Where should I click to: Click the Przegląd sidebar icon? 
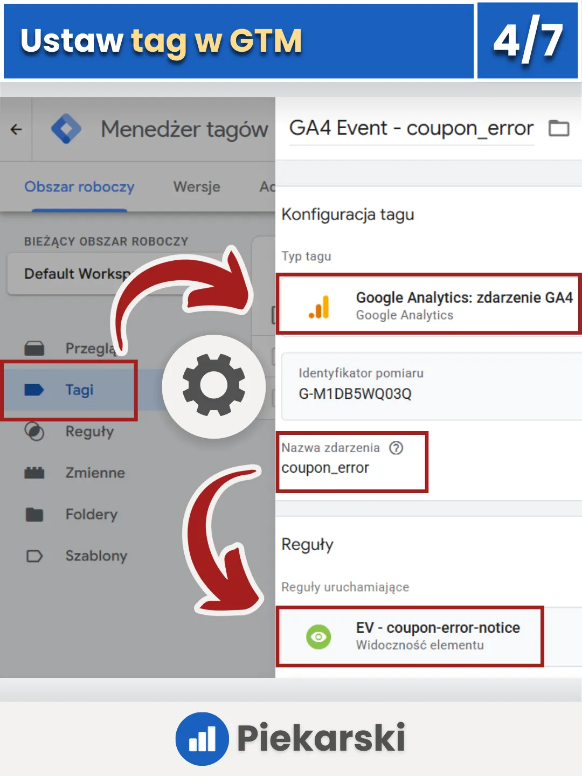point(34,348)
